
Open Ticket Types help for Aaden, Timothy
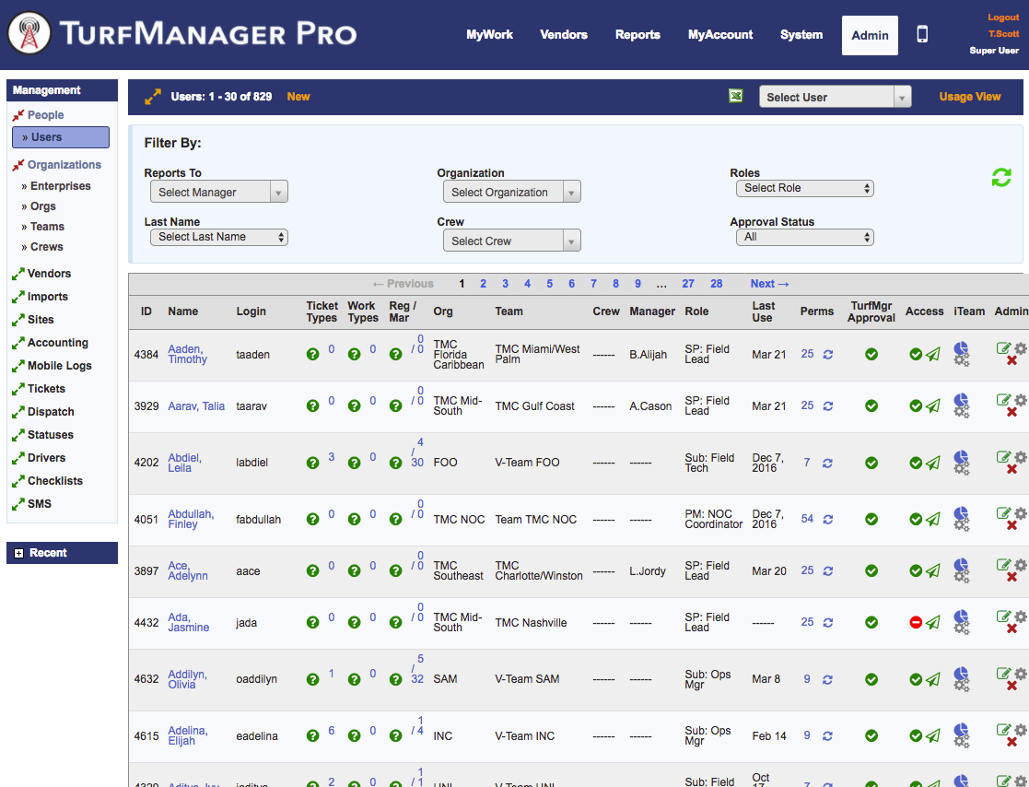(312, 355)
